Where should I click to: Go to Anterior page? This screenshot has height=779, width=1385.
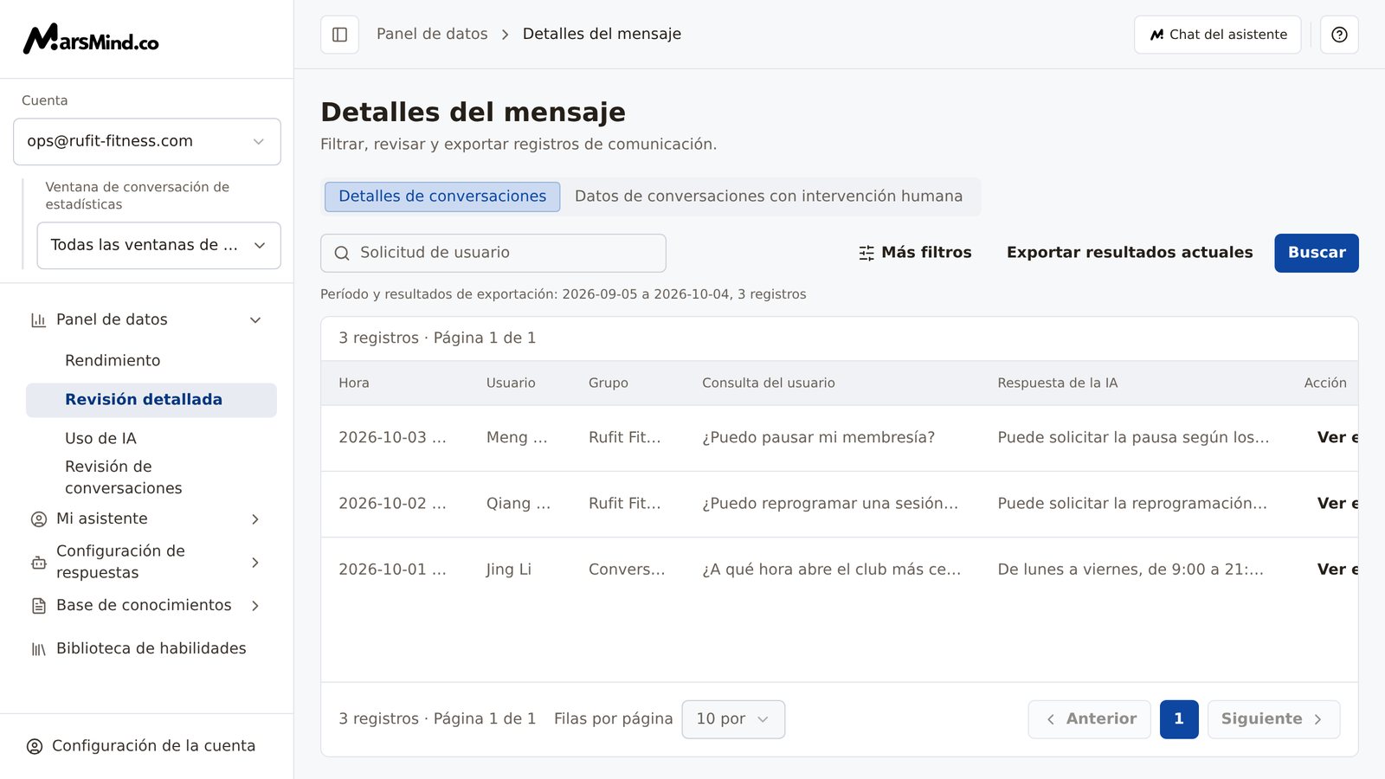1089,719
